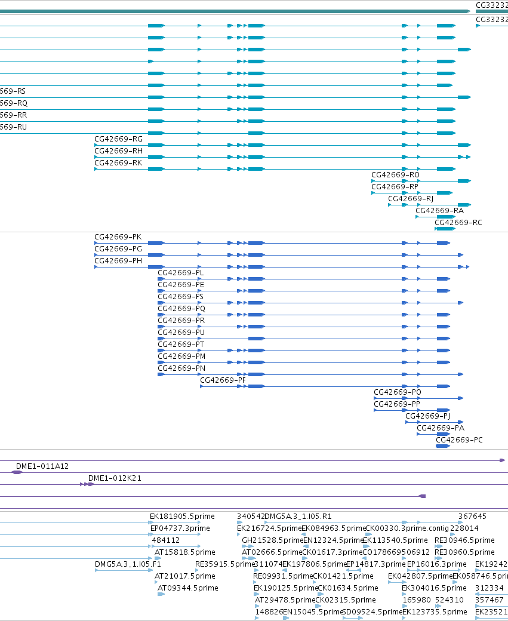Viewport: 508px width, 621px height.
Task: Click EST label EK190125.5prime
Action: pos(286,588)
